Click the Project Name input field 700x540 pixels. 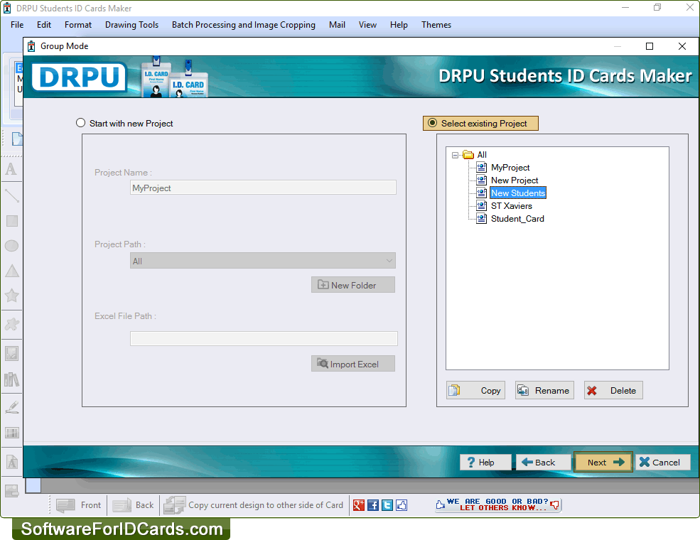pos(263,188)
